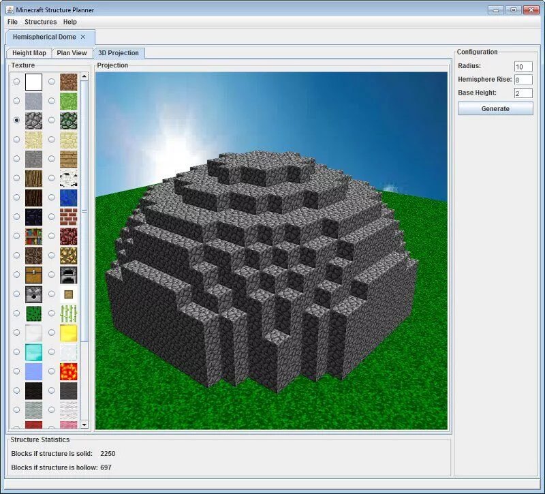Select radio button beside cobblestone texture
The height and width of the screenshot is (494, 545).
pyautogui.click(x=16, y=121)
